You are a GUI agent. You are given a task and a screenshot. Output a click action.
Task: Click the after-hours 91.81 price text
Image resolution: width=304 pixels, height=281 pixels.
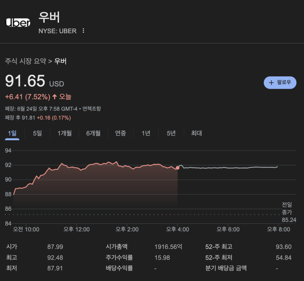coord(28,118)
